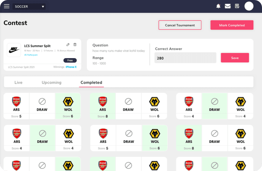Edit the LCS Summer Split contest
Viewport: 262px width, 171px height.
pos(68,45)
